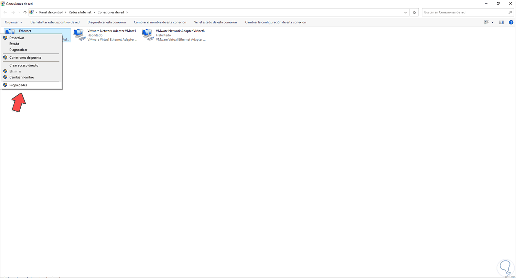The width and height of the screenshot is (516, 279).
Task: Click the search magnifier icon
Action: point(510,12)
